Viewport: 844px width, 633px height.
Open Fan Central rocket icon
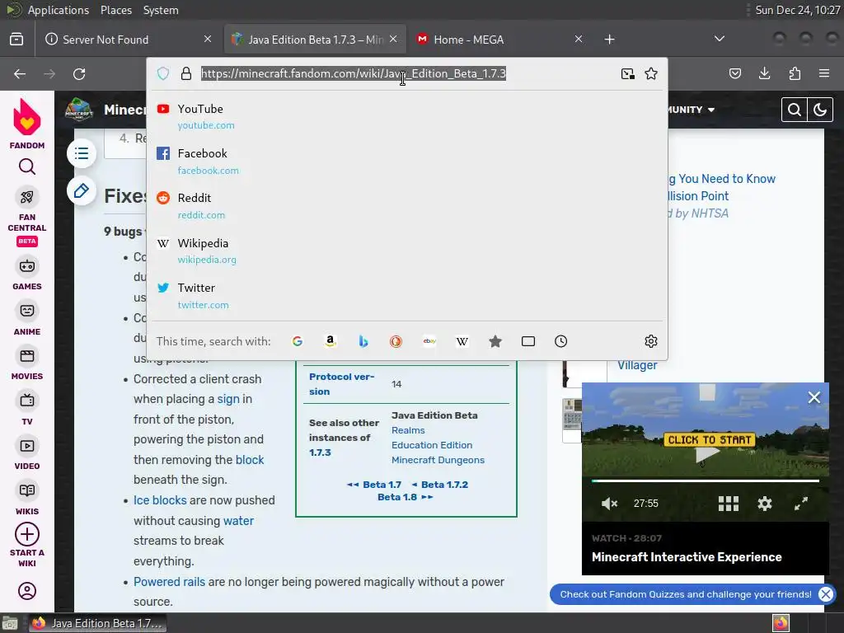(x=27, y=197)
